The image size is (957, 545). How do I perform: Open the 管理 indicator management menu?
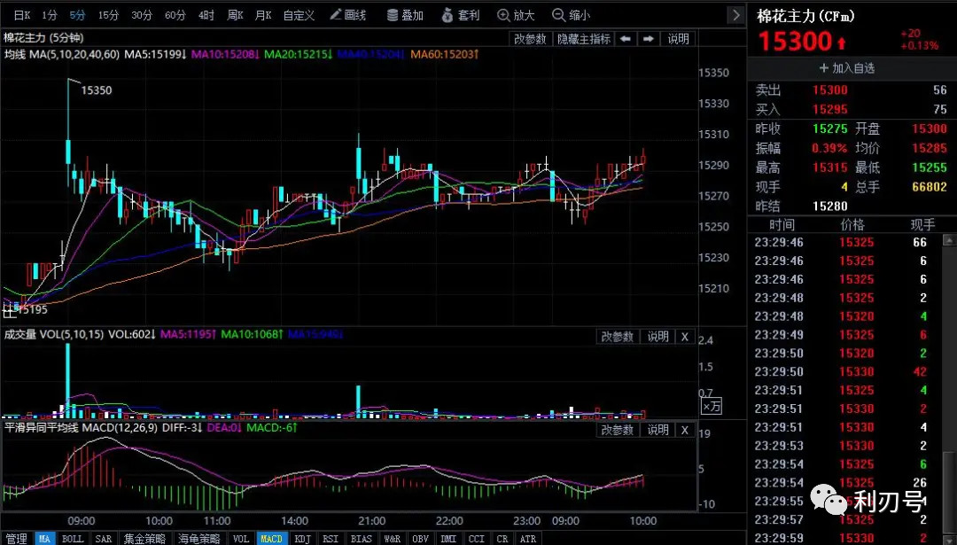point(16,538)
